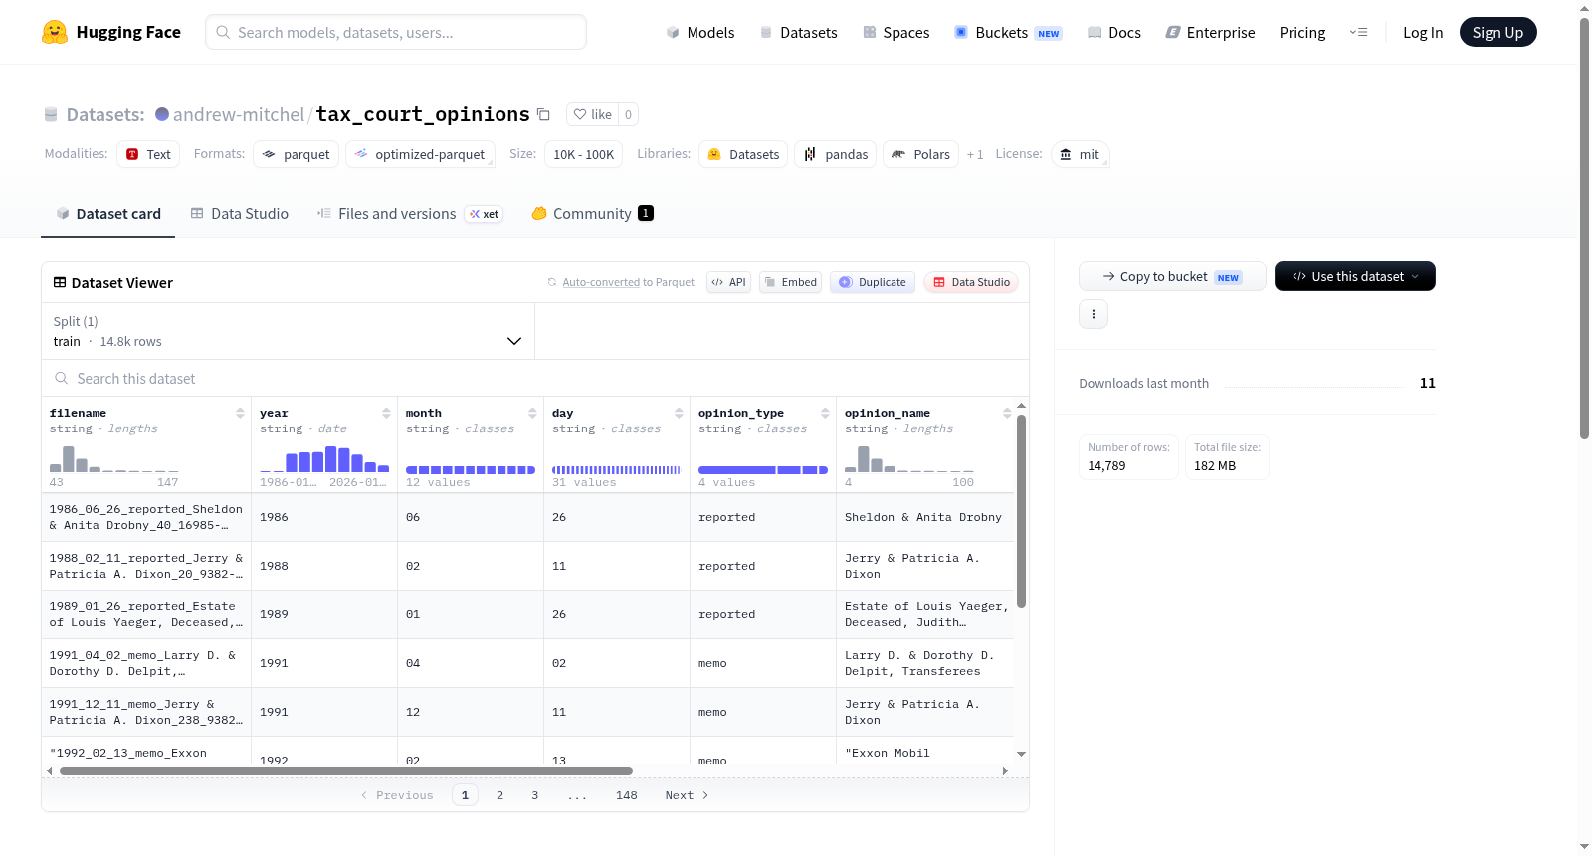Click the Search this dataset field
The height and width of the screenshot is (856, 1592).
(535, 378)
